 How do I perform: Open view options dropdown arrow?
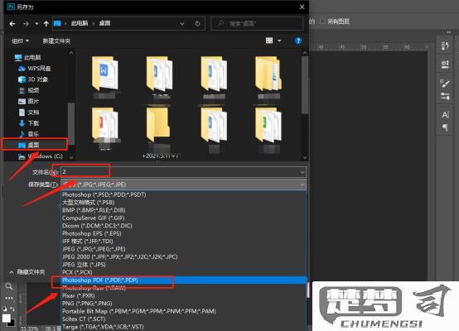[279, 41]
